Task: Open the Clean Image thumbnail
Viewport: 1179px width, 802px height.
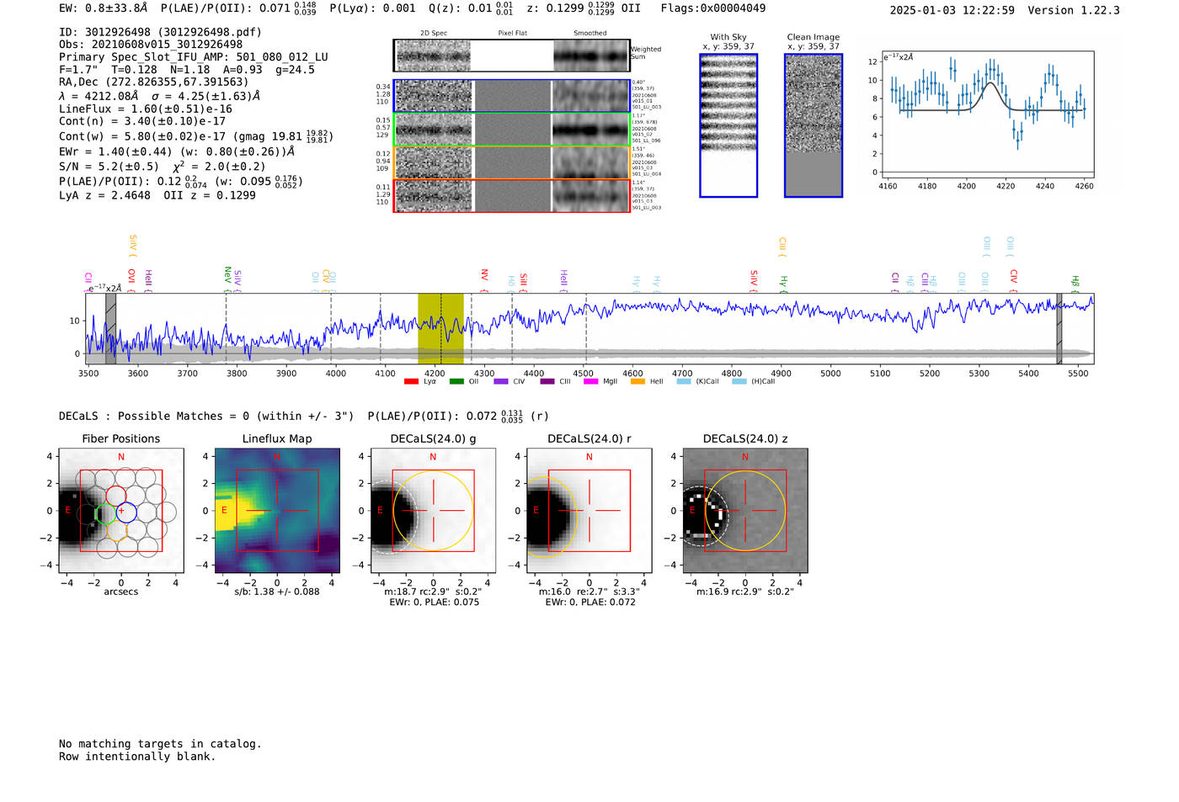Action: [813, 125]
